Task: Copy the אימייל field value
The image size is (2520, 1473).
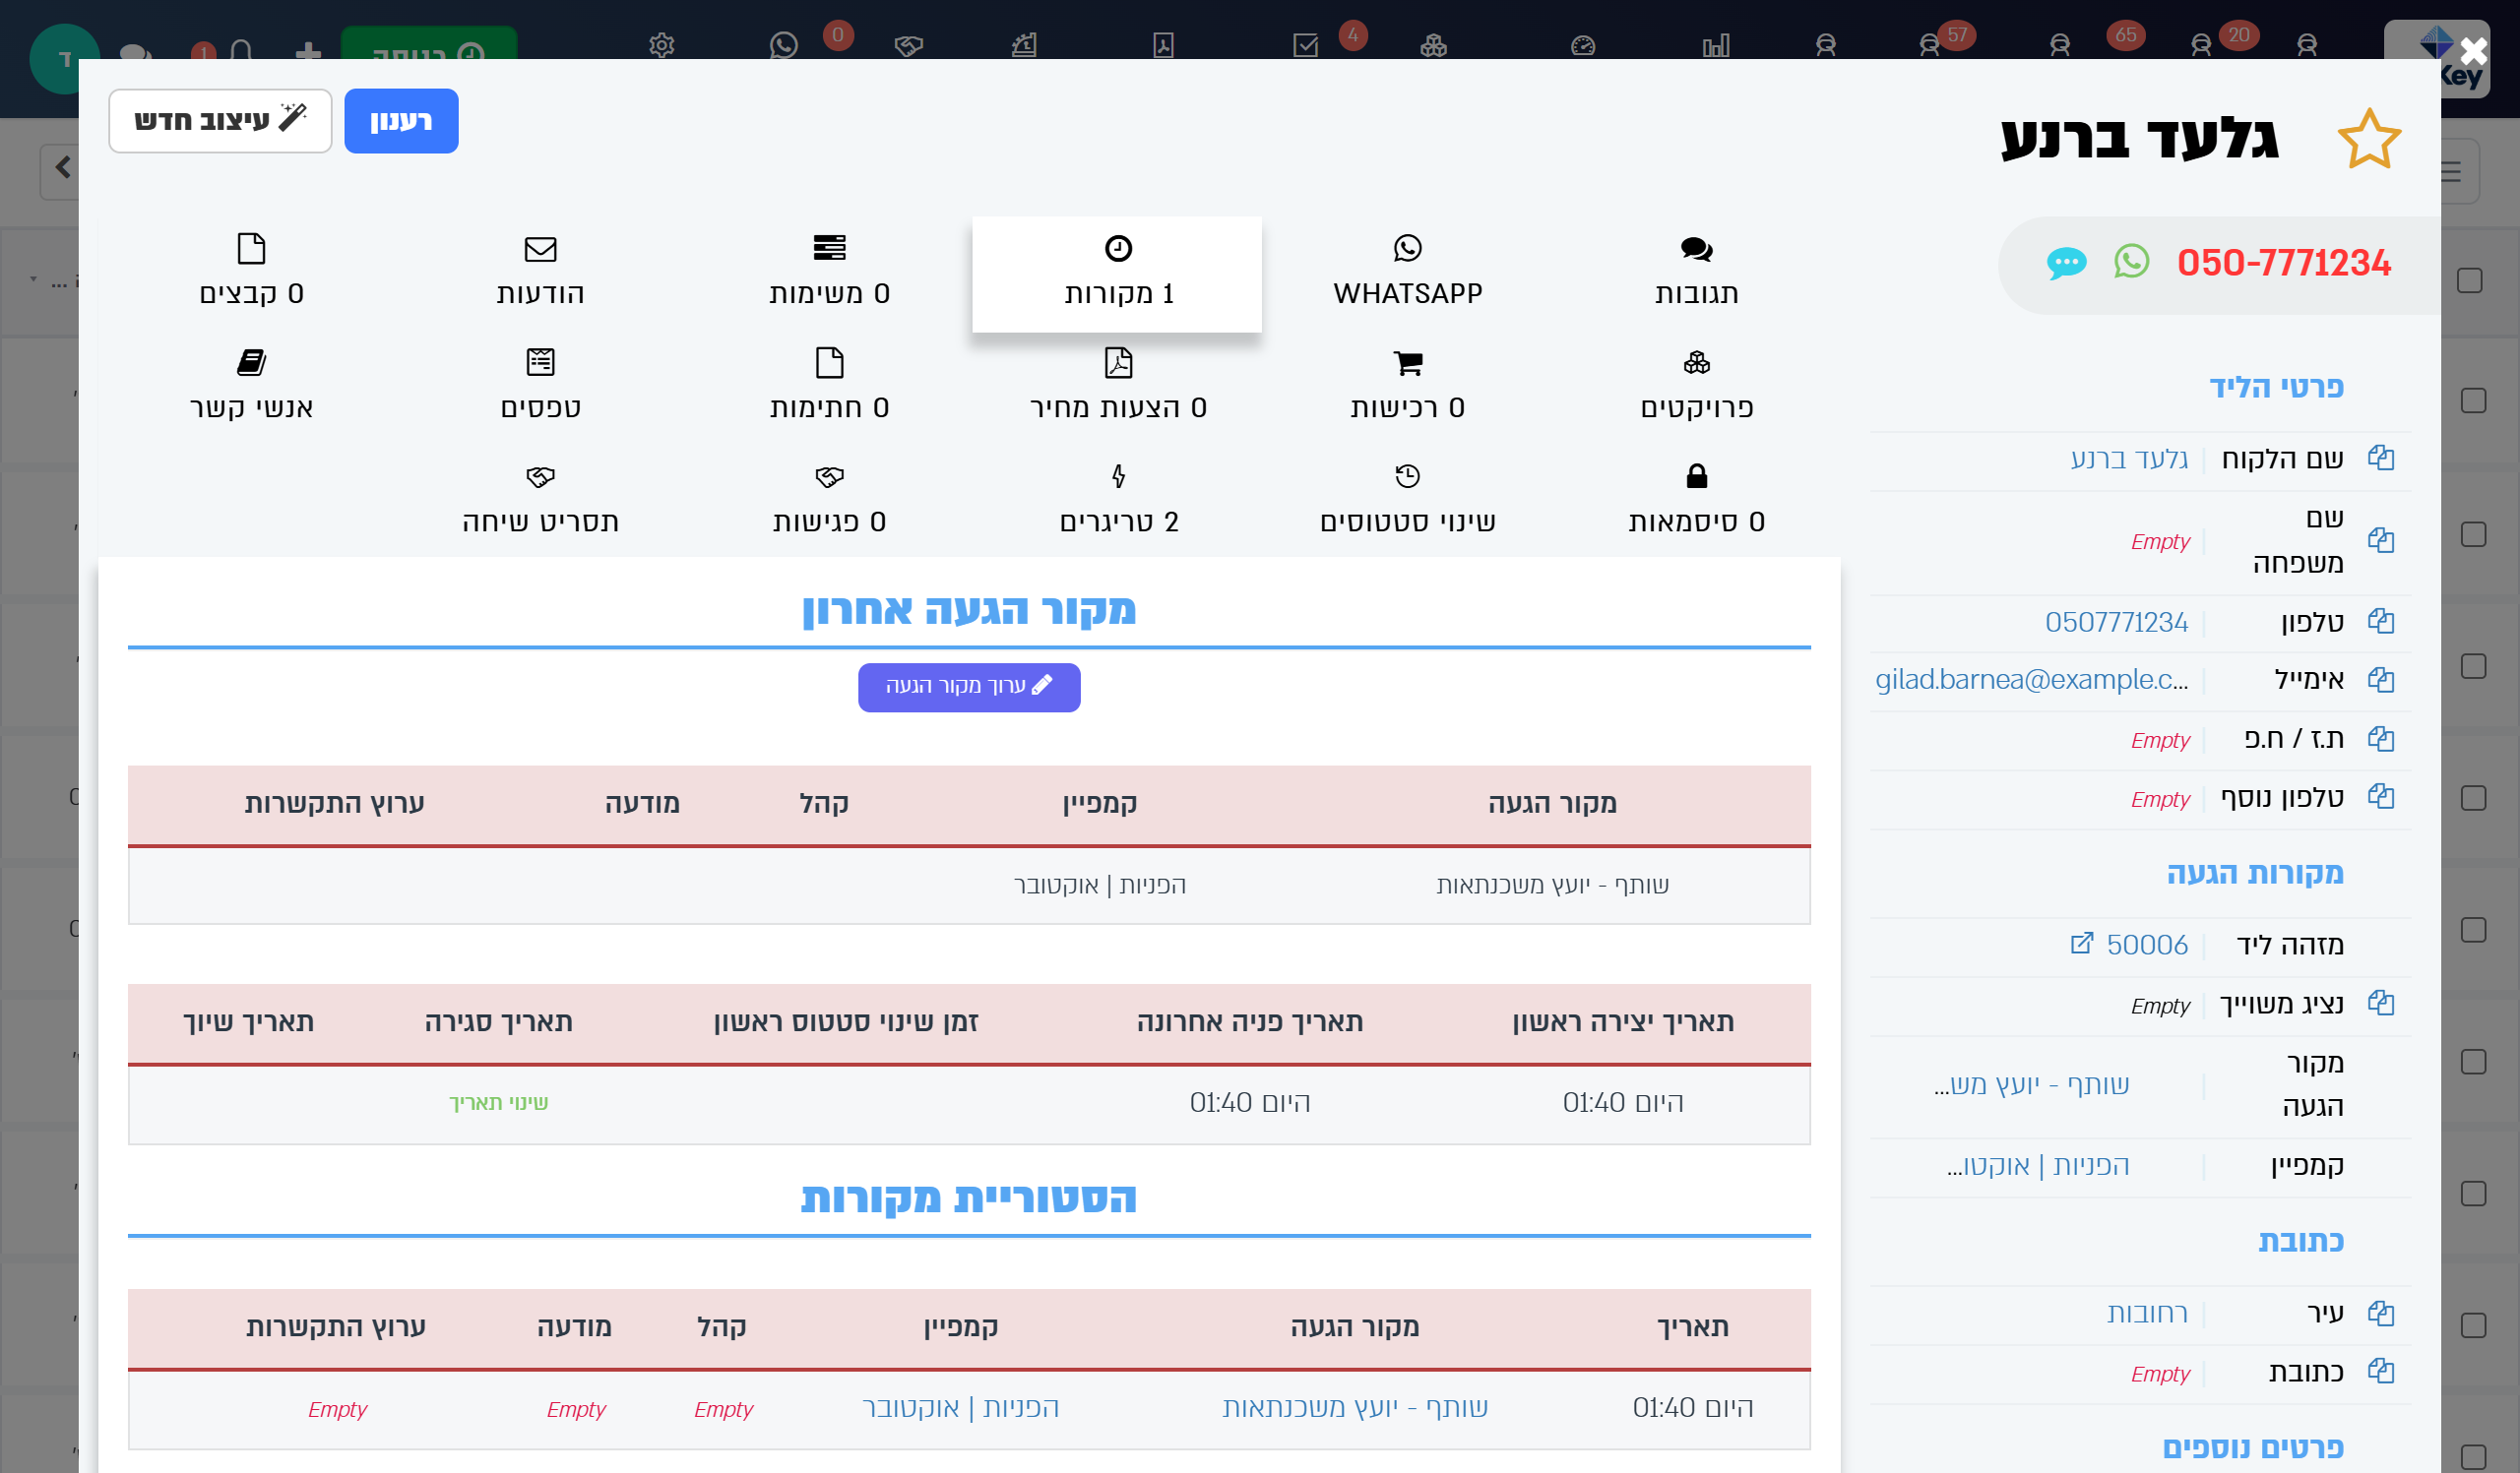Action: click(2380, 680)
